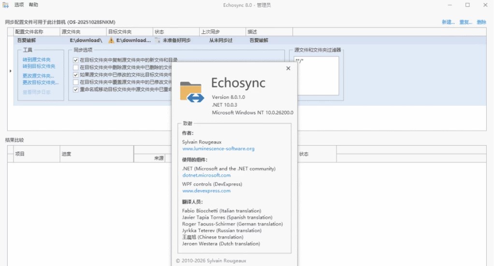
Task: Open the 帮助 menu
Action: (33, 5)
